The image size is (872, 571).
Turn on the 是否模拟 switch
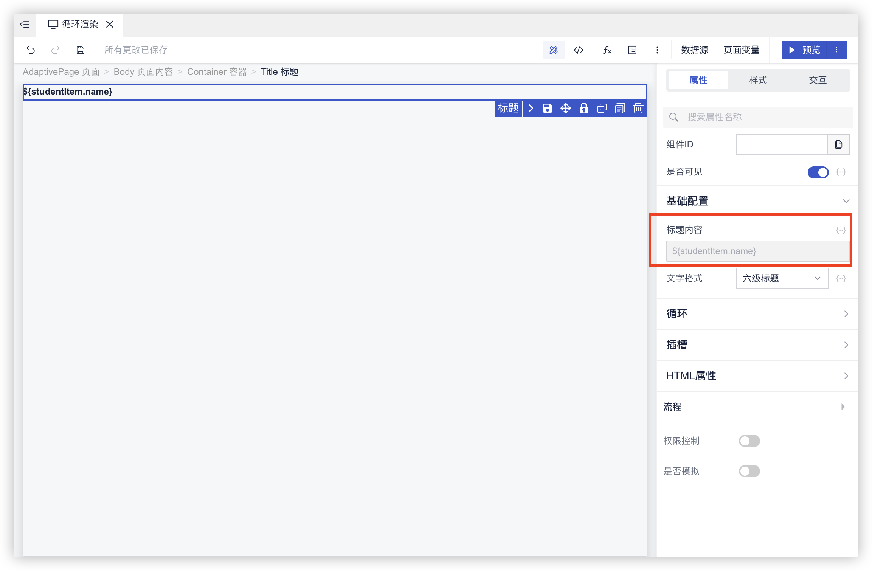pos(749,471)
